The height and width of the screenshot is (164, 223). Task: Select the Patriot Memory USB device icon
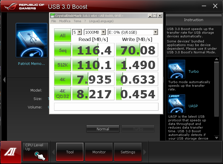[32, 40]
